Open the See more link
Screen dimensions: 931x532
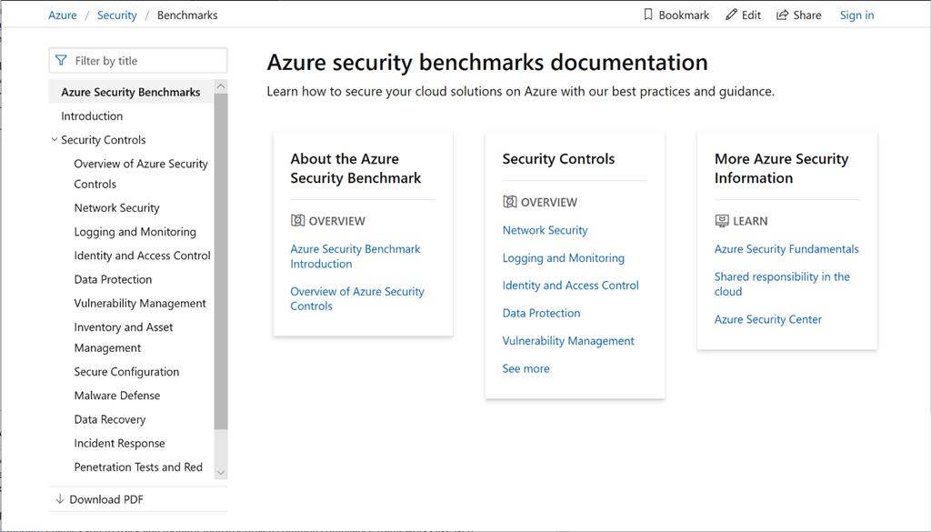(526, 368)
